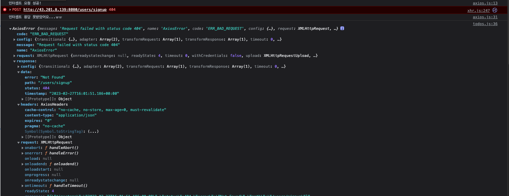Collapse the response property
Screen dimensions: 509x196
(14, 61)
